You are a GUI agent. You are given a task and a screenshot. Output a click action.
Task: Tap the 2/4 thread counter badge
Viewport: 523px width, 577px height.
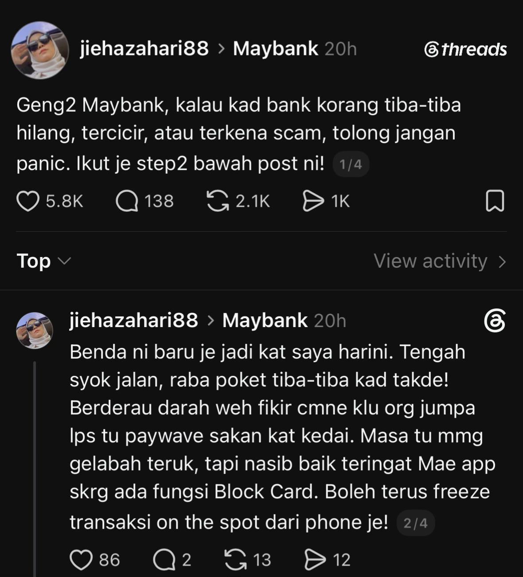tap(415, 523)
